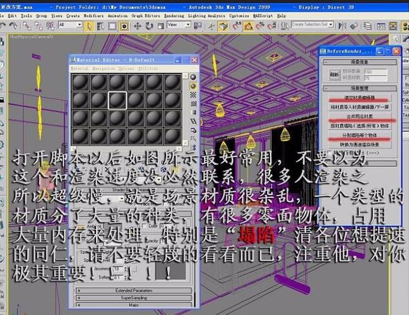Open the Select by Name list icon
Screen dimensions: 409x315
click(x=100, y=26)
